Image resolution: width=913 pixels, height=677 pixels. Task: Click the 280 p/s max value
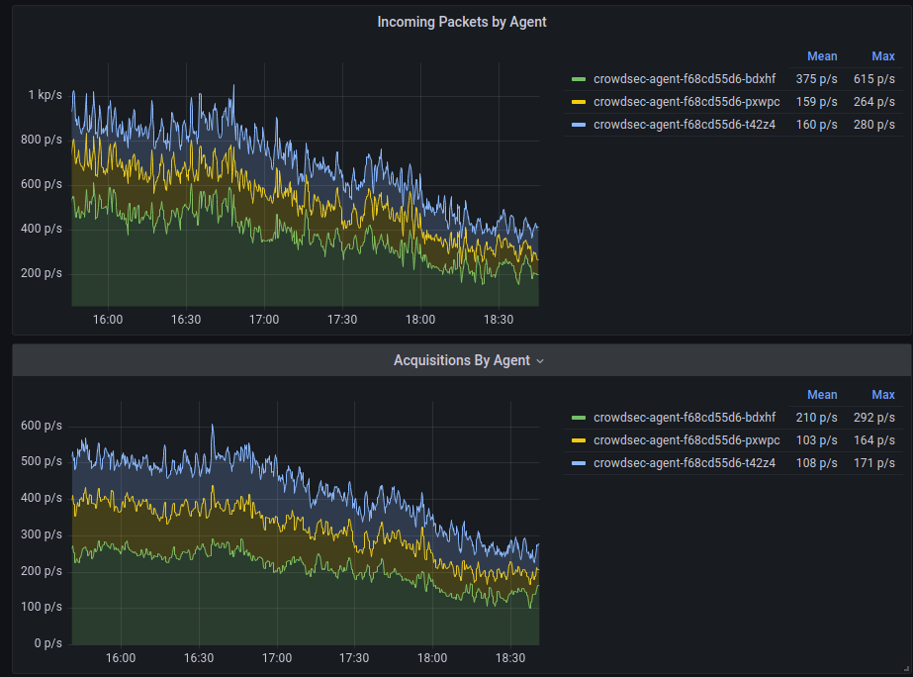click(874, 125)
